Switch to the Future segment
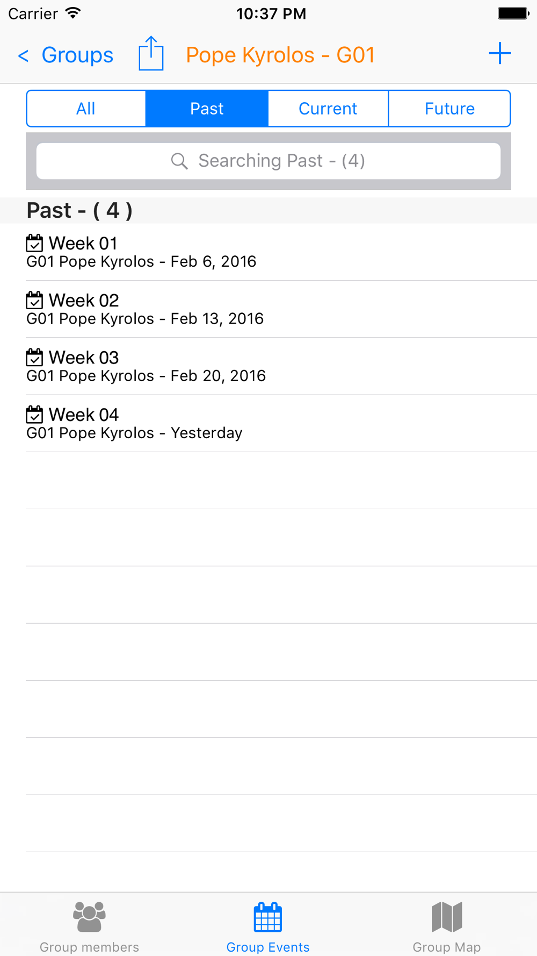Image resolution: width=537 pixels, height=956 pixels. coord(449,109)
